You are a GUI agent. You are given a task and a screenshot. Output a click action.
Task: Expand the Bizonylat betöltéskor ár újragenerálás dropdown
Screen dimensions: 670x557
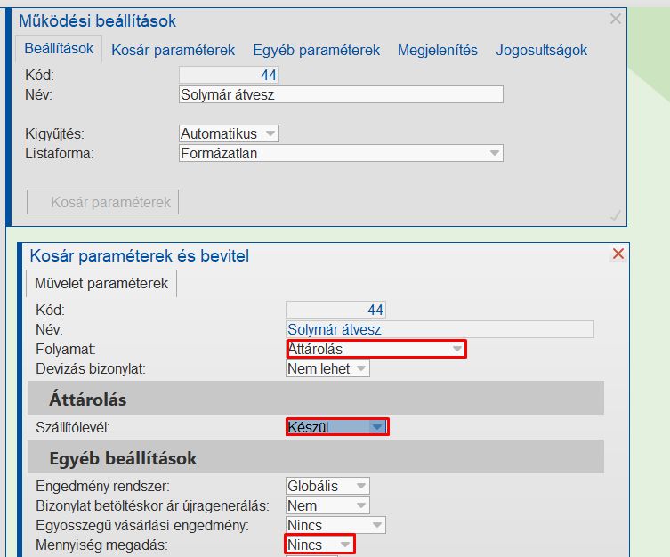point(360,505)
